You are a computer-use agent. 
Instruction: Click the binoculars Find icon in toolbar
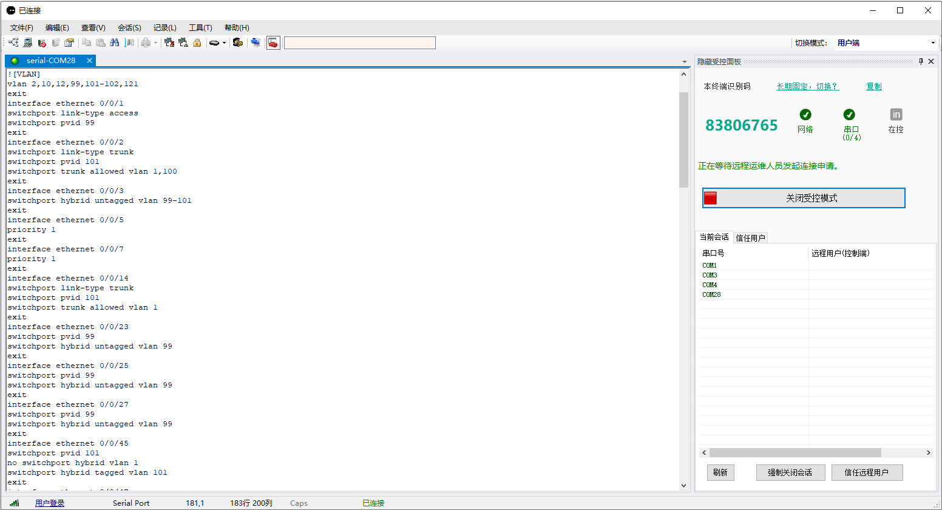coord(115,42)
